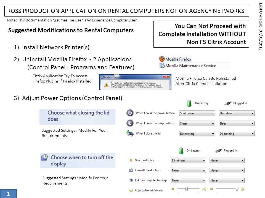Open sleep button Plugged in dropdown
The image size is (265, 198).
[237, 123]
